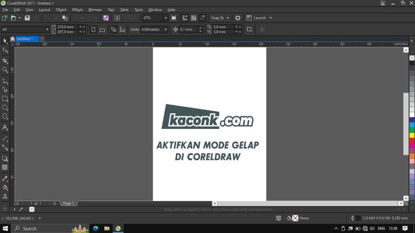Click the Search content icon
Image resolution: width=415 pixels, height=233 pixels.
click(106, 18)
